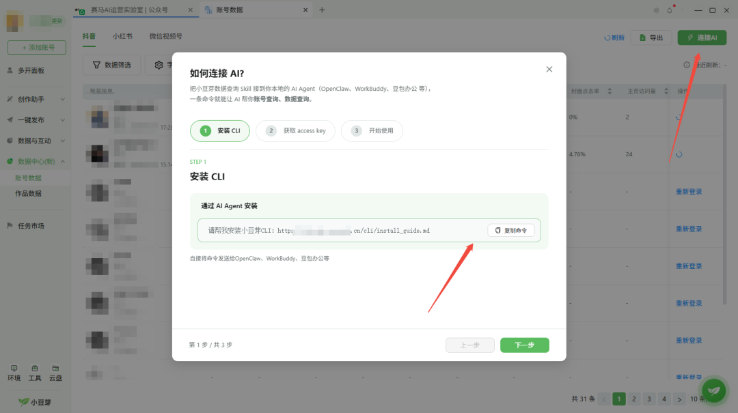The width and height of the screenshot is (738, 413).
Task: Click the 一键发布 sidebar icon
Action: coord(10,120)
